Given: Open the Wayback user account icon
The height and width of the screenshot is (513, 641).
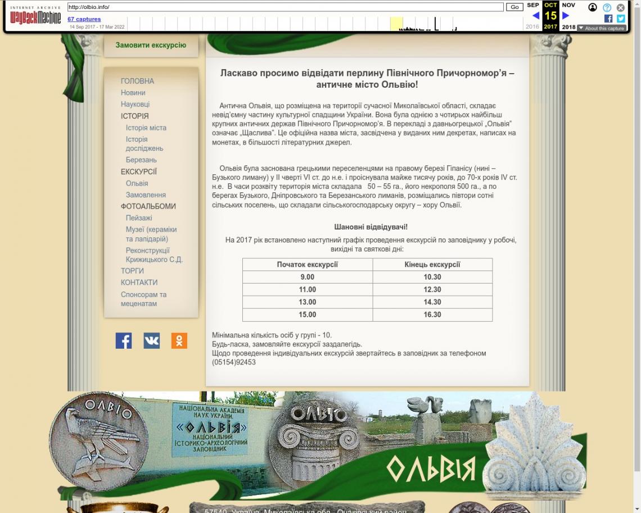Looking at the screenshot, I should (x=592, y=7).
